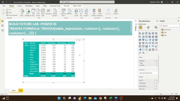This screenshot has height=101, width=180.
Task: Select the Ribbon chart visual
Action: click(156, 36)
